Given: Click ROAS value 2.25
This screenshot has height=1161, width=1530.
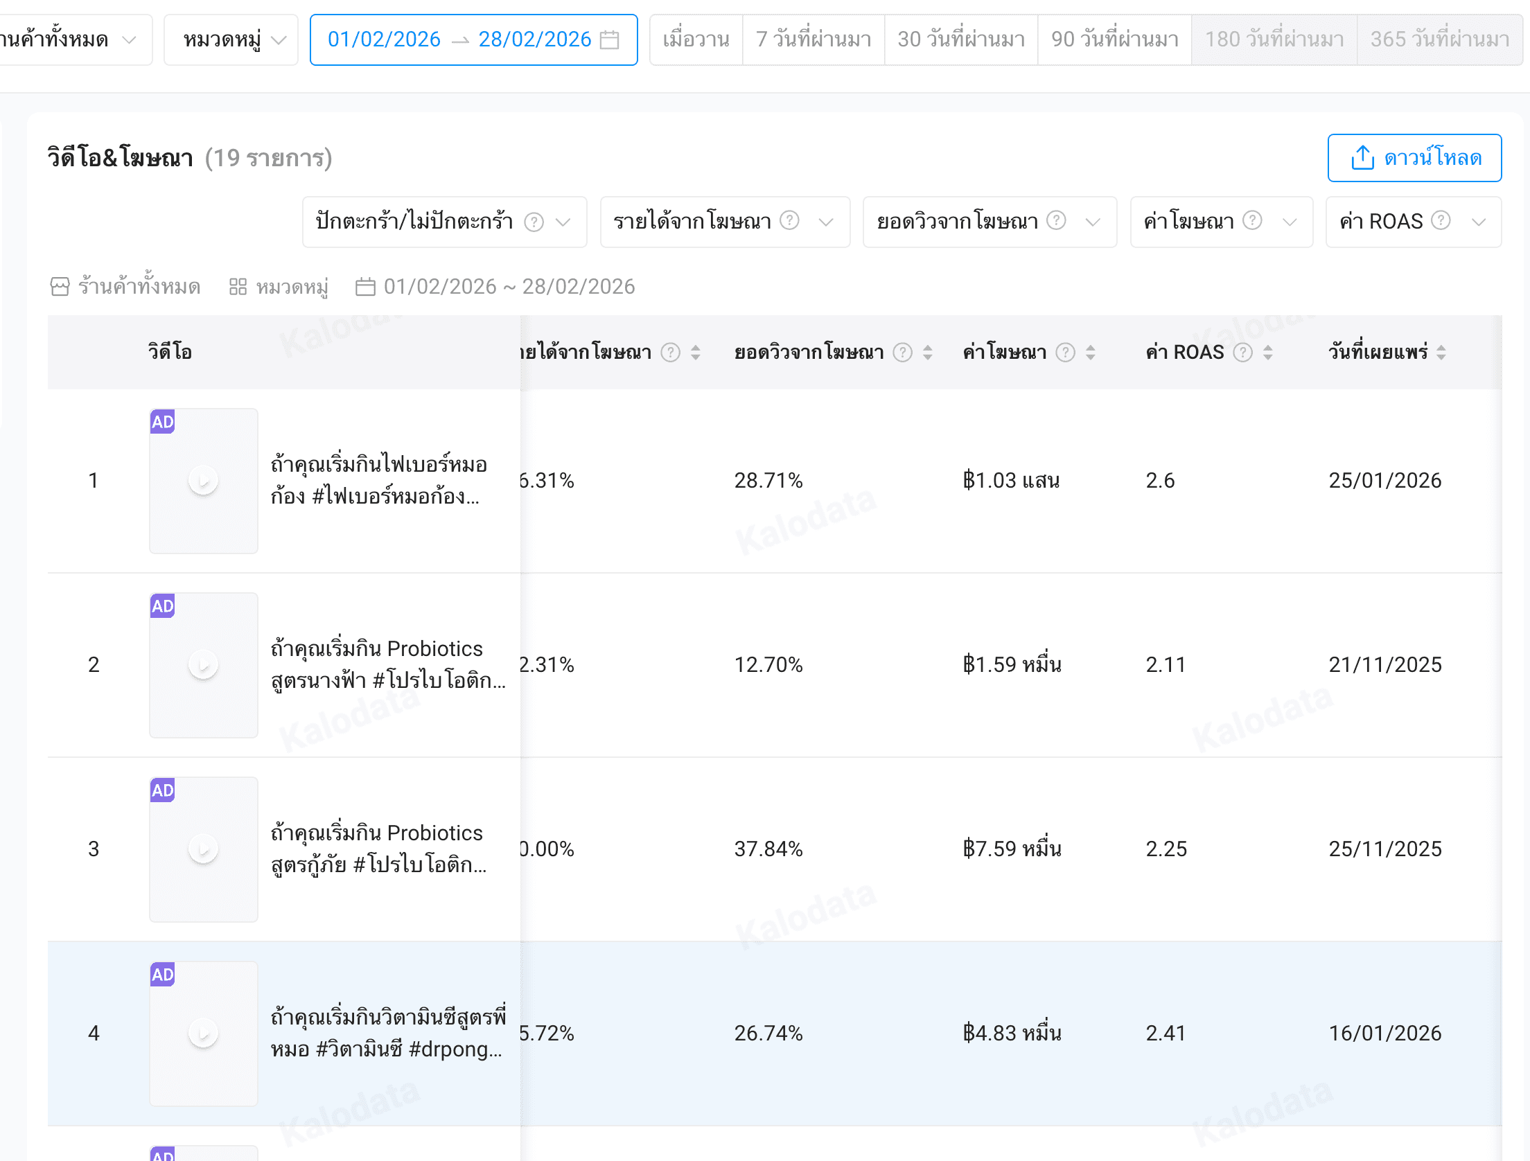Looking at the screenshot, I should 1166,849.
